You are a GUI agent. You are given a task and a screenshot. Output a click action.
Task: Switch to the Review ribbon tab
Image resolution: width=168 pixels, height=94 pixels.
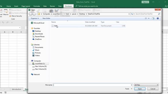[52, 6]
